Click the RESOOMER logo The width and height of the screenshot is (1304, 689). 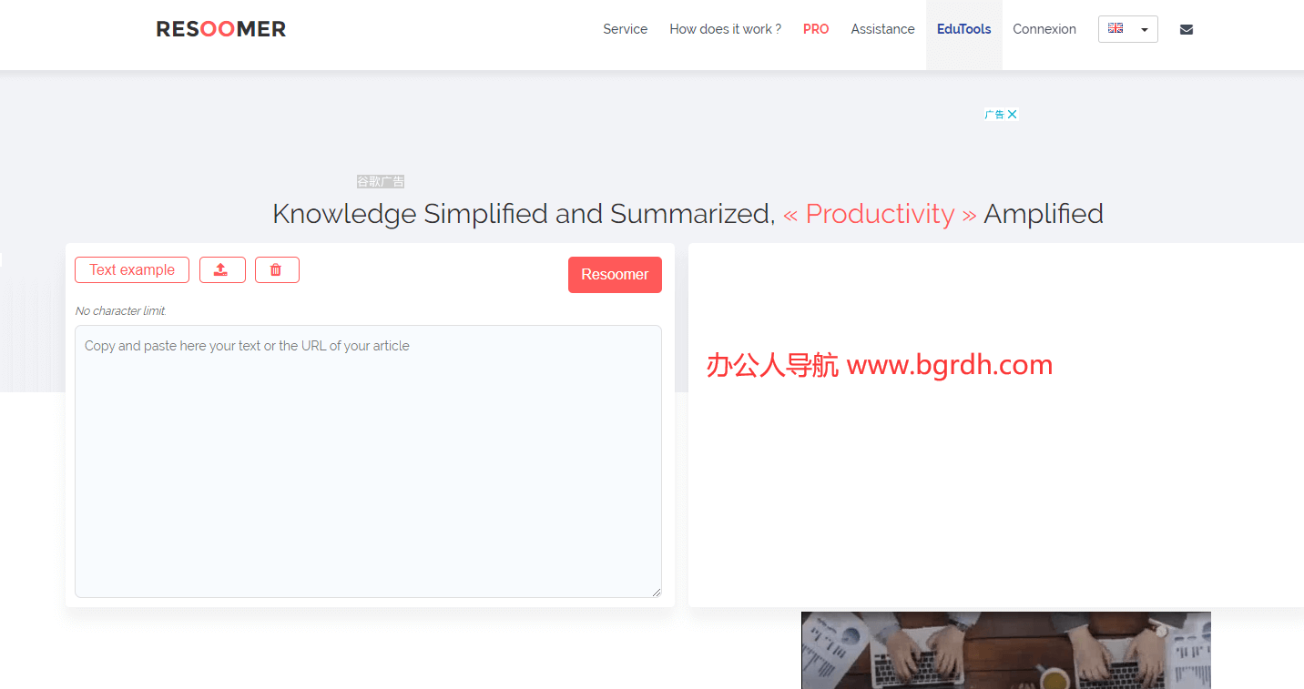coord(220,29)
